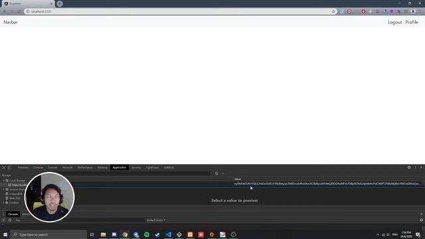Image resolution: width=425 pixels, height=239 pixels.
Task: Select the Application tab in DevTools
Action: (x=120, y=167)
